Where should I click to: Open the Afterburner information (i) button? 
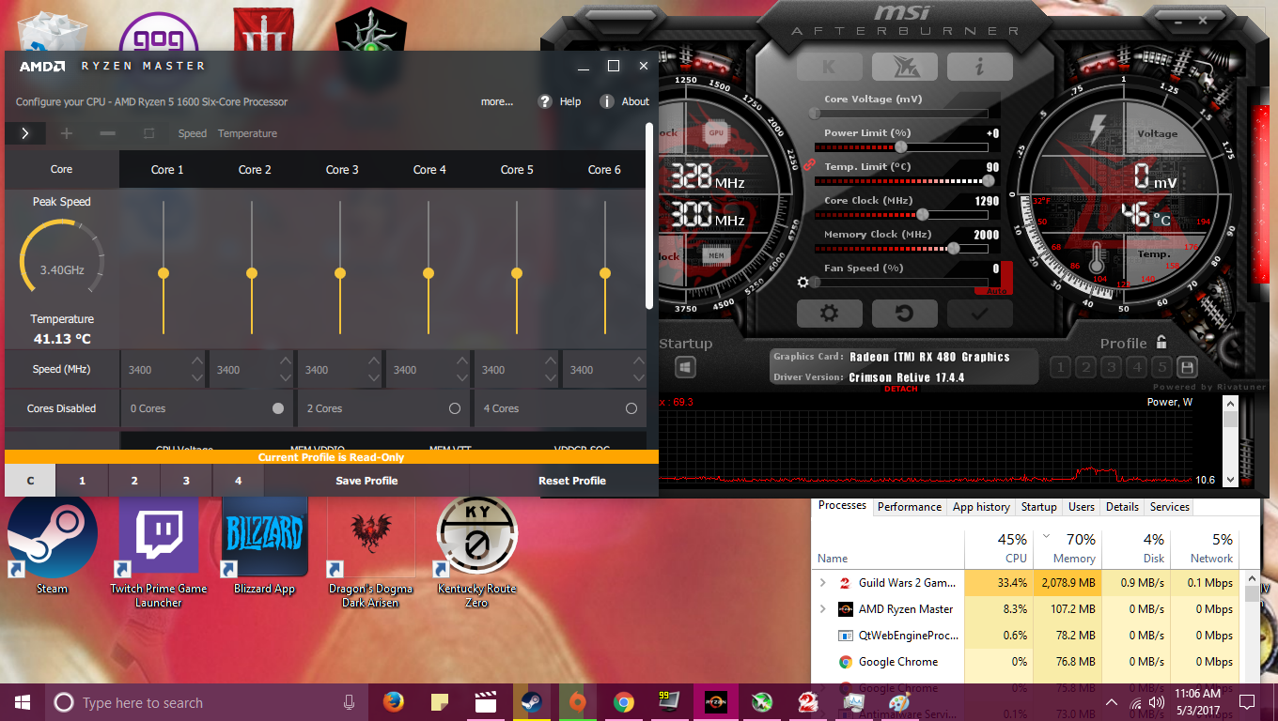point(979,67)
